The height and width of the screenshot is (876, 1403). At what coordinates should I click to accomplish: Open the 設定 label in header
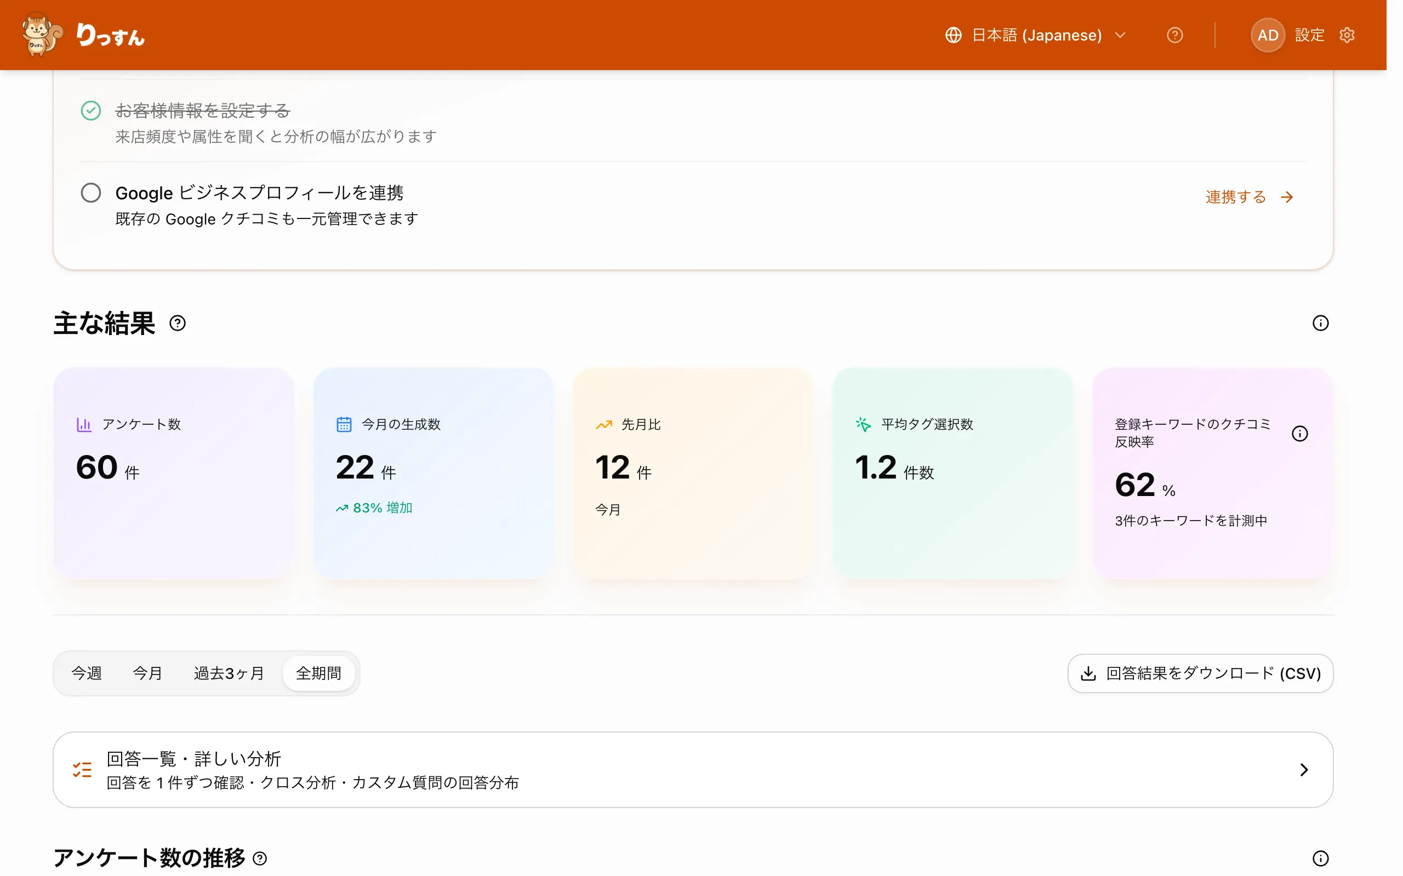[1309, 36]
